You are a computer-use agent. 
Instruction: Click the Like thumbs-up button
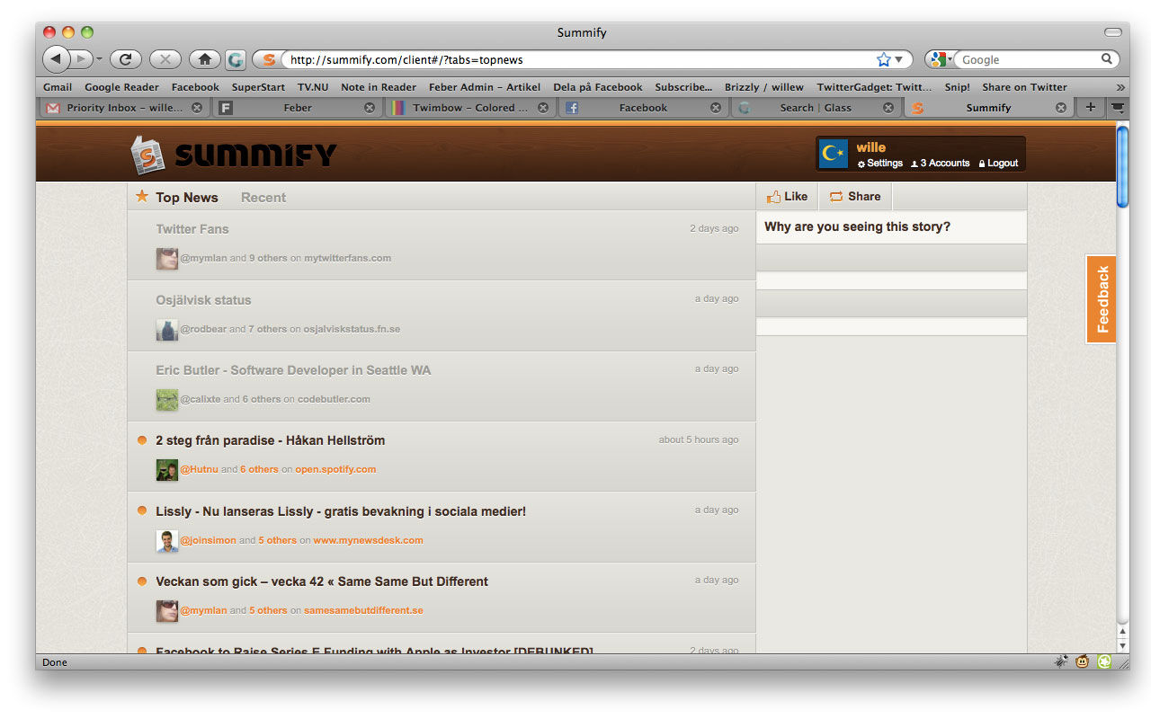coord(787,197)
